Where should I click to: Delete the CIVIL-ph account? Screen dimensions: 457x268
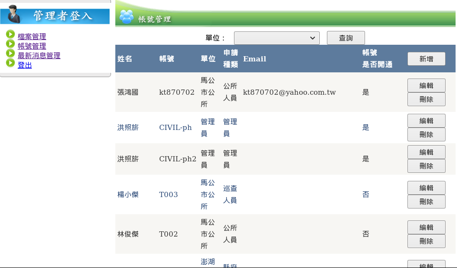click(426, 134)
